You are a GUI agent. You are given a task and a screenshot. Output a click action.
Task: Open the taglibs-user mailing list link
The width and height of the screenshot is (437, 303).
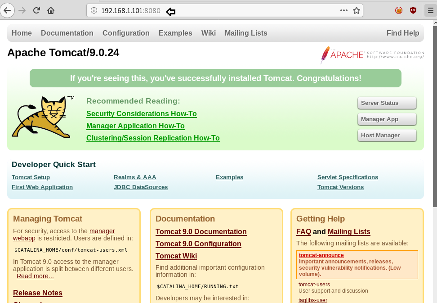pyautogui.click(x=313, y=300)
